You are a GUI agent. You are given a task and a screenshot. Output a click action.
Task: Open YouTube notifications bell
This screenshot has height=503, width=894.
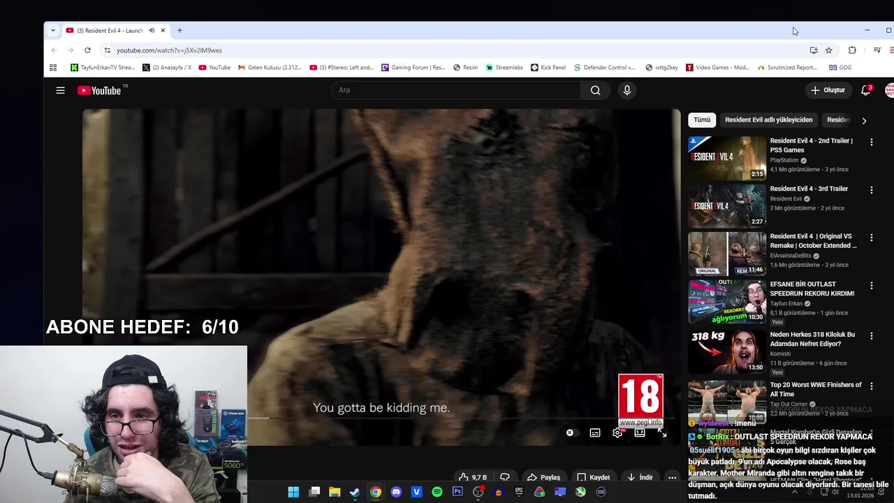coord(865,90)
